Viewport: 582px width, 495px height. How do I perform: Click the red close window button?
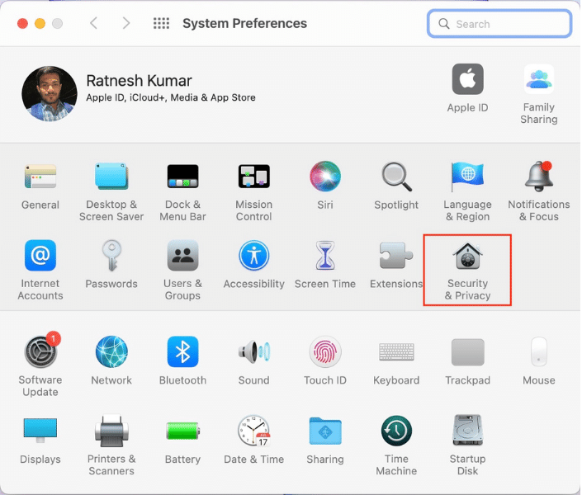click(x=22, y=23)
